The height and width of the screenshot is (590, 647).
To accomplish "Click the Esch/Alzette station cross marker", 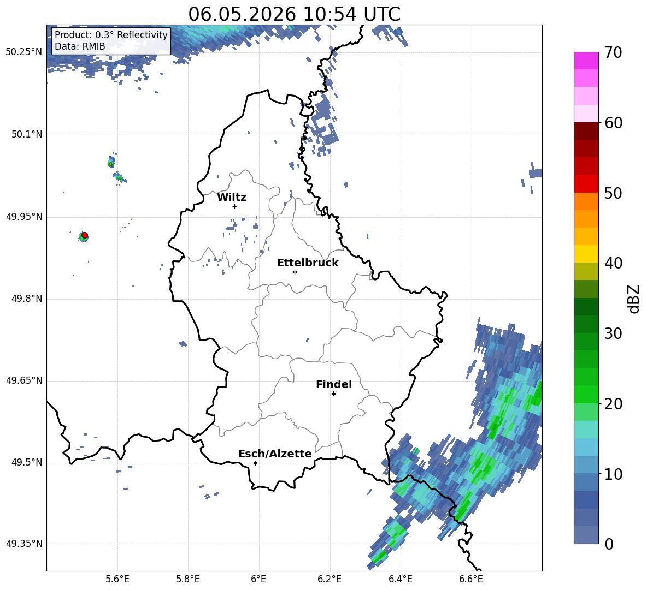I will (255, 463).
